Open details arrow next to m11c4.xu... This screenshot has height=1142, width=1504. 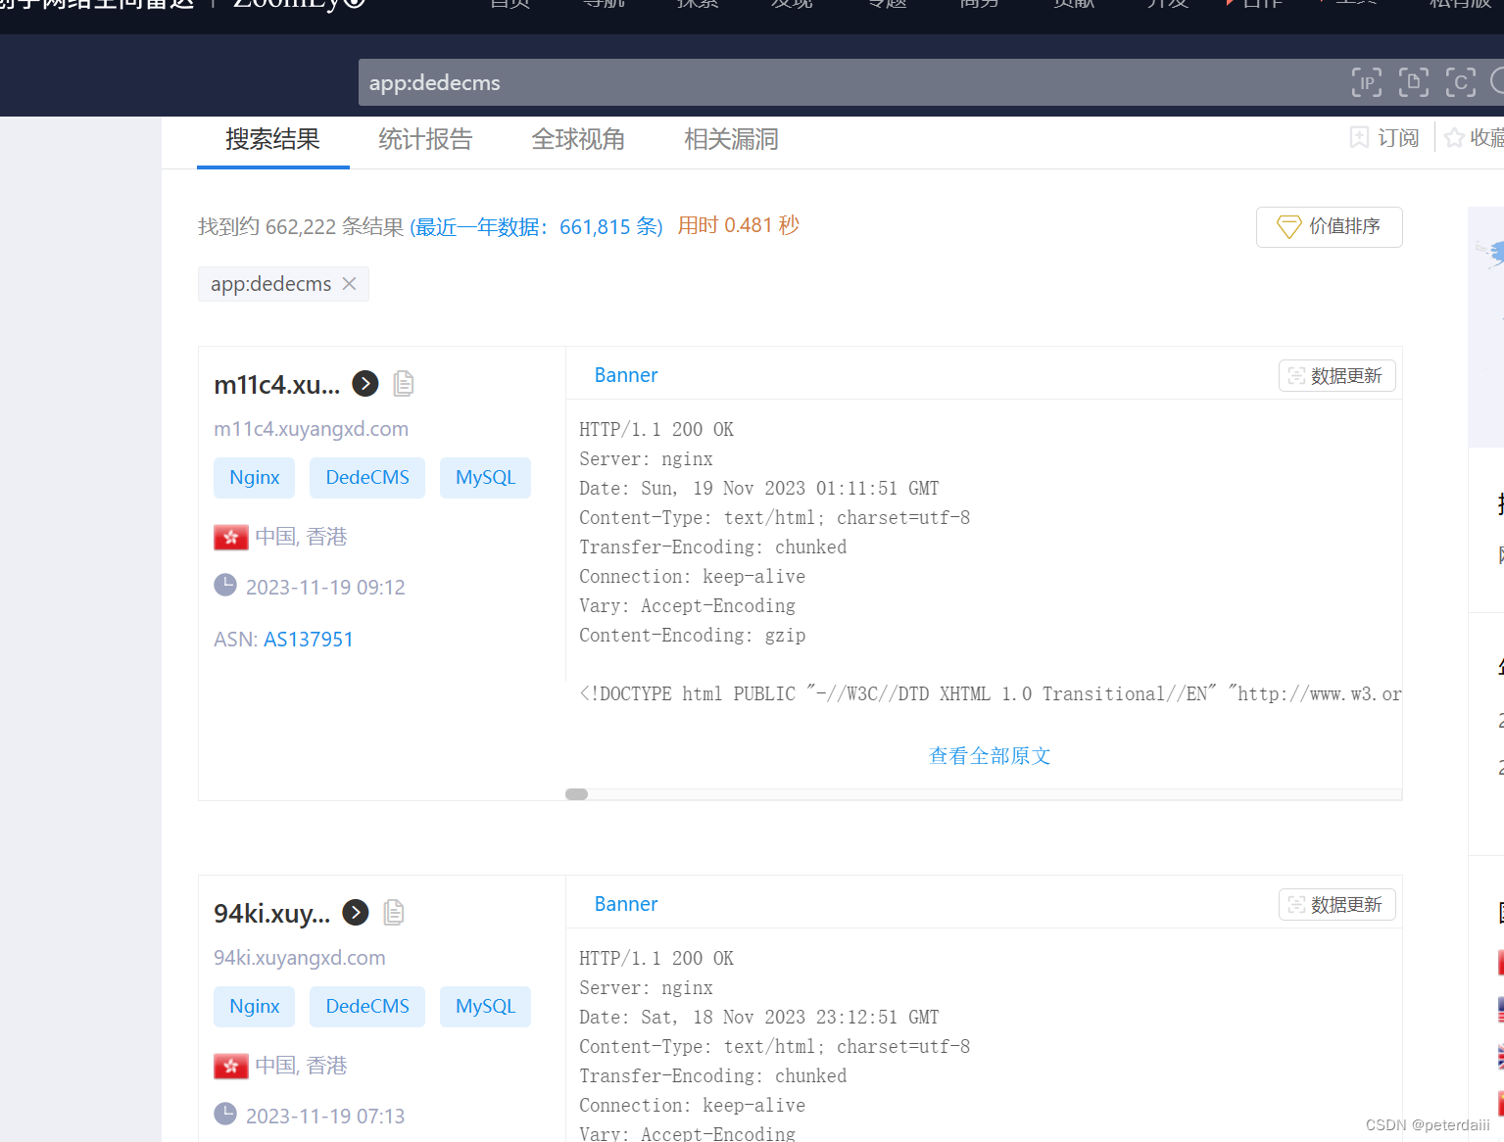pos(365,384)
